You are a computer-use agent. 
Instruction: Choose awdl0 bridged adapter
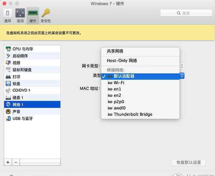(140, 108)
